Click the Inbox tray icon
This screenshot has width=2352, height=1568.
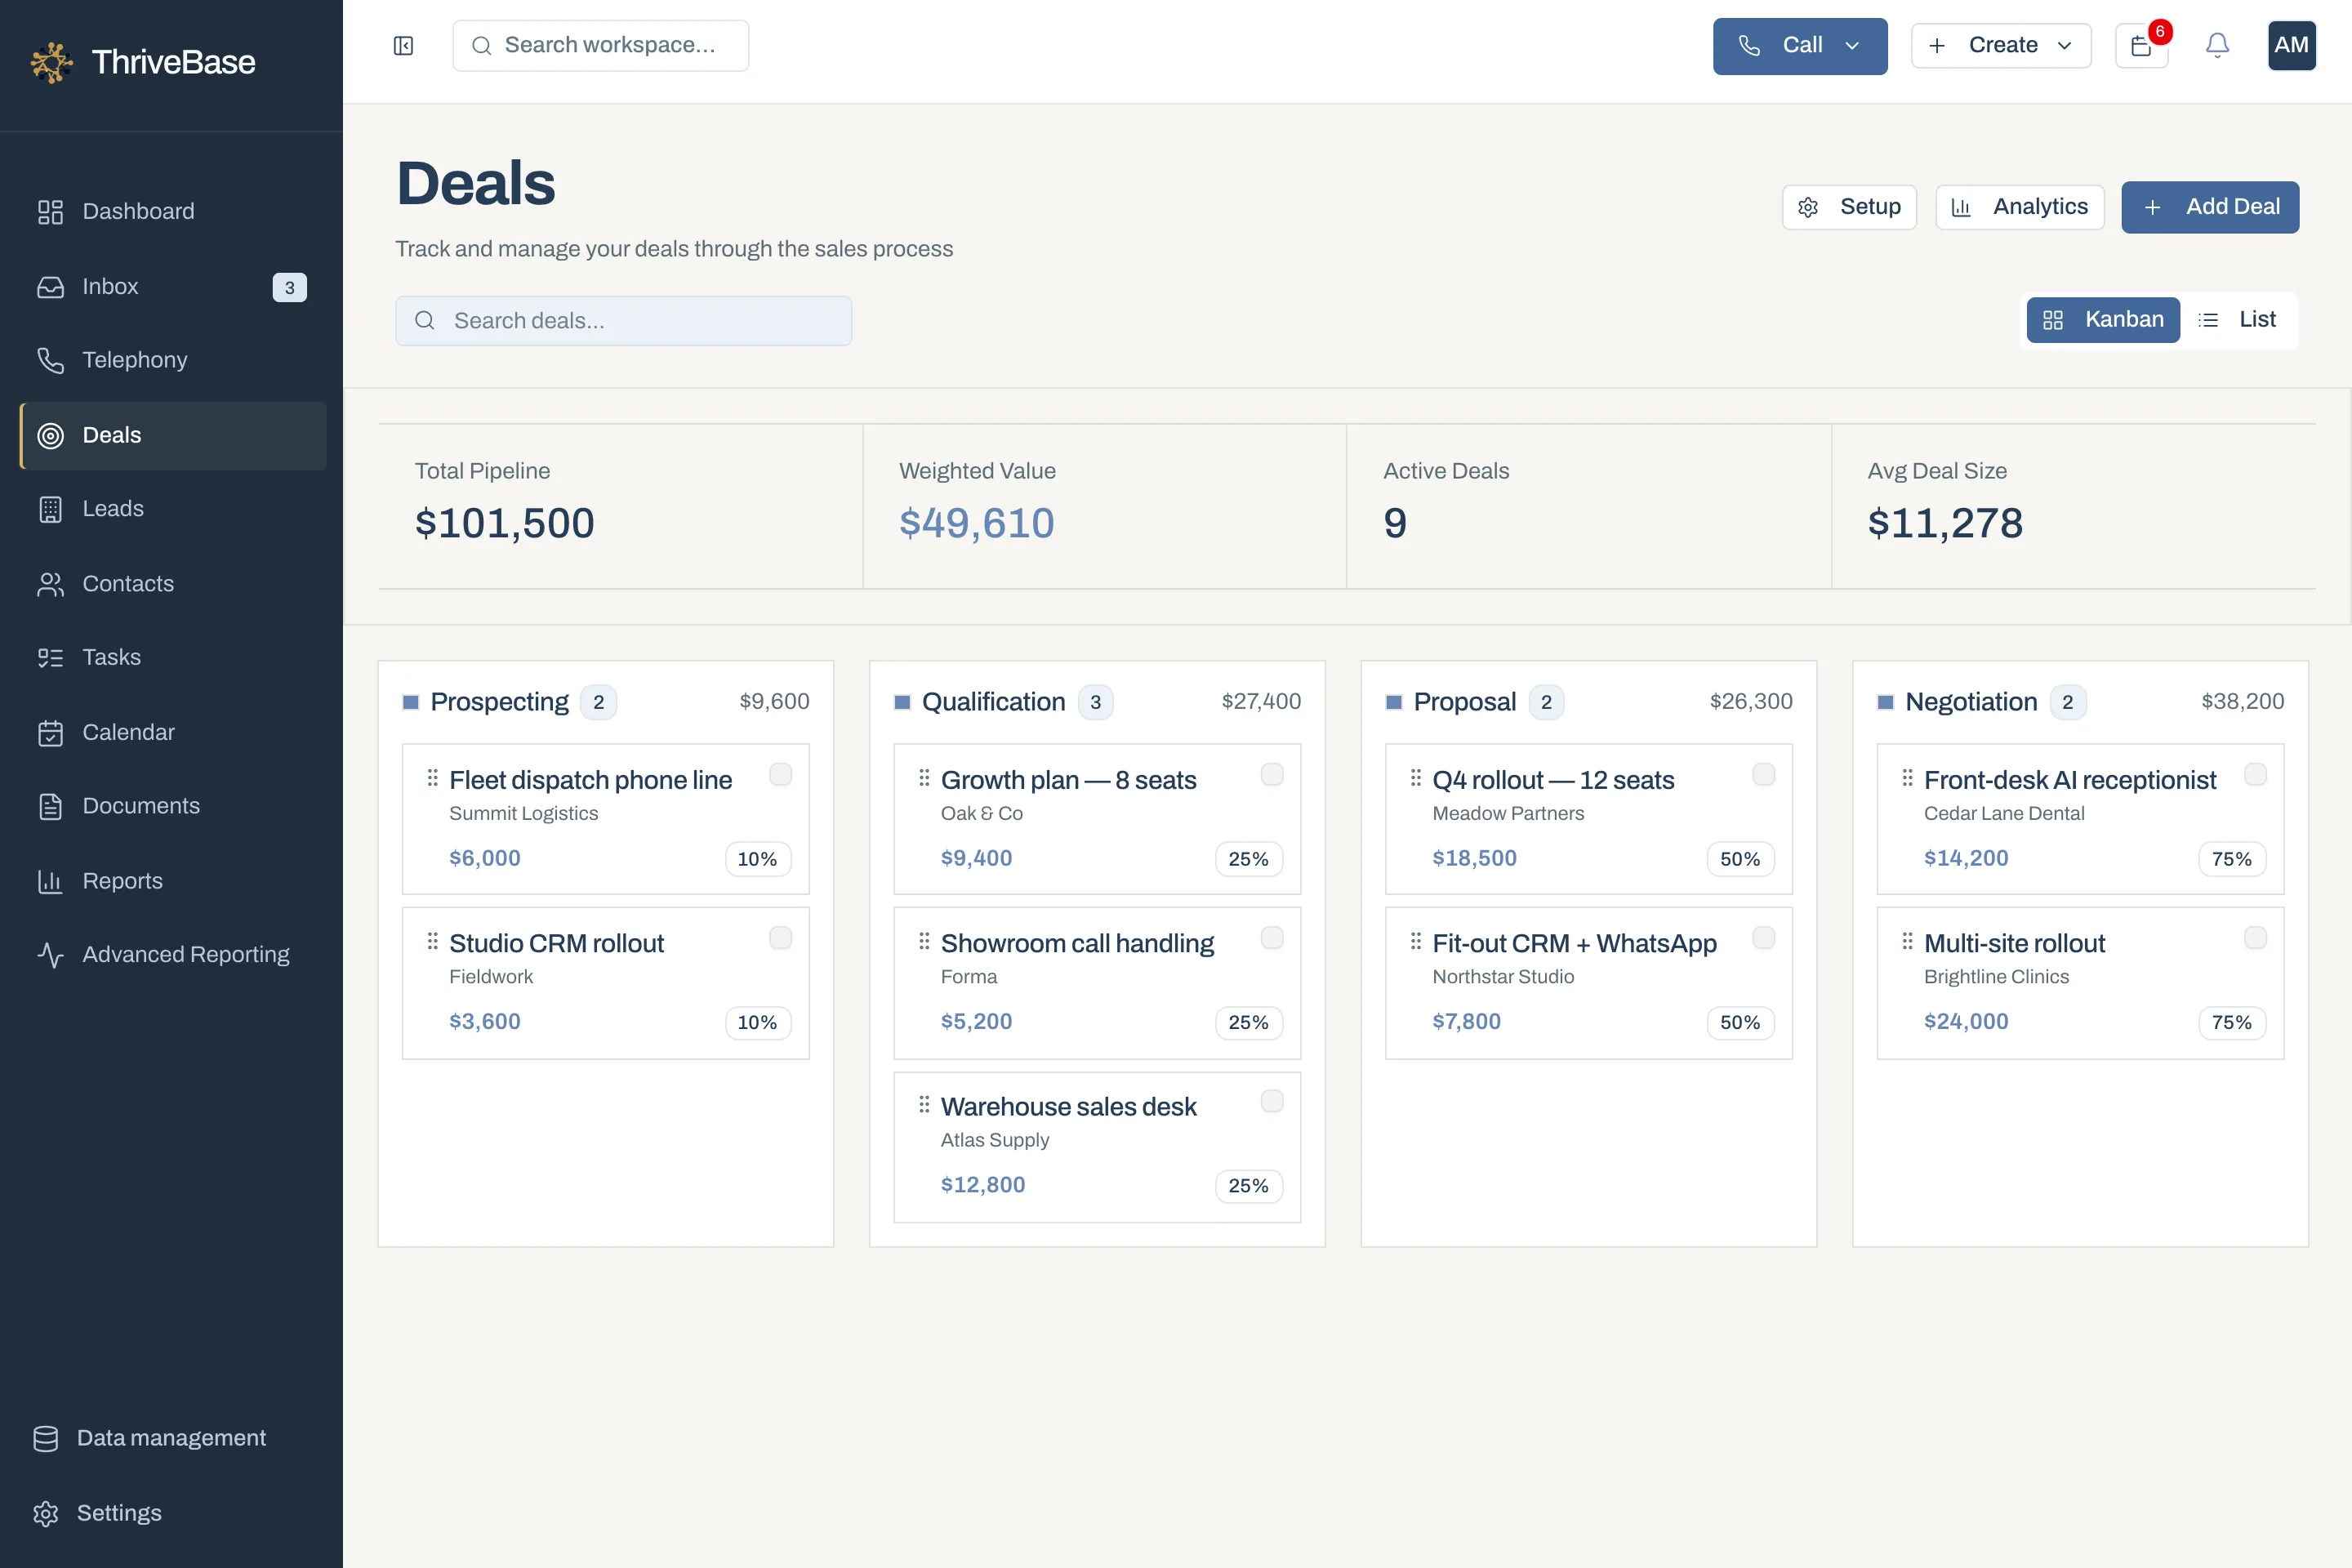pyautogui.click(x=50, y=287)
